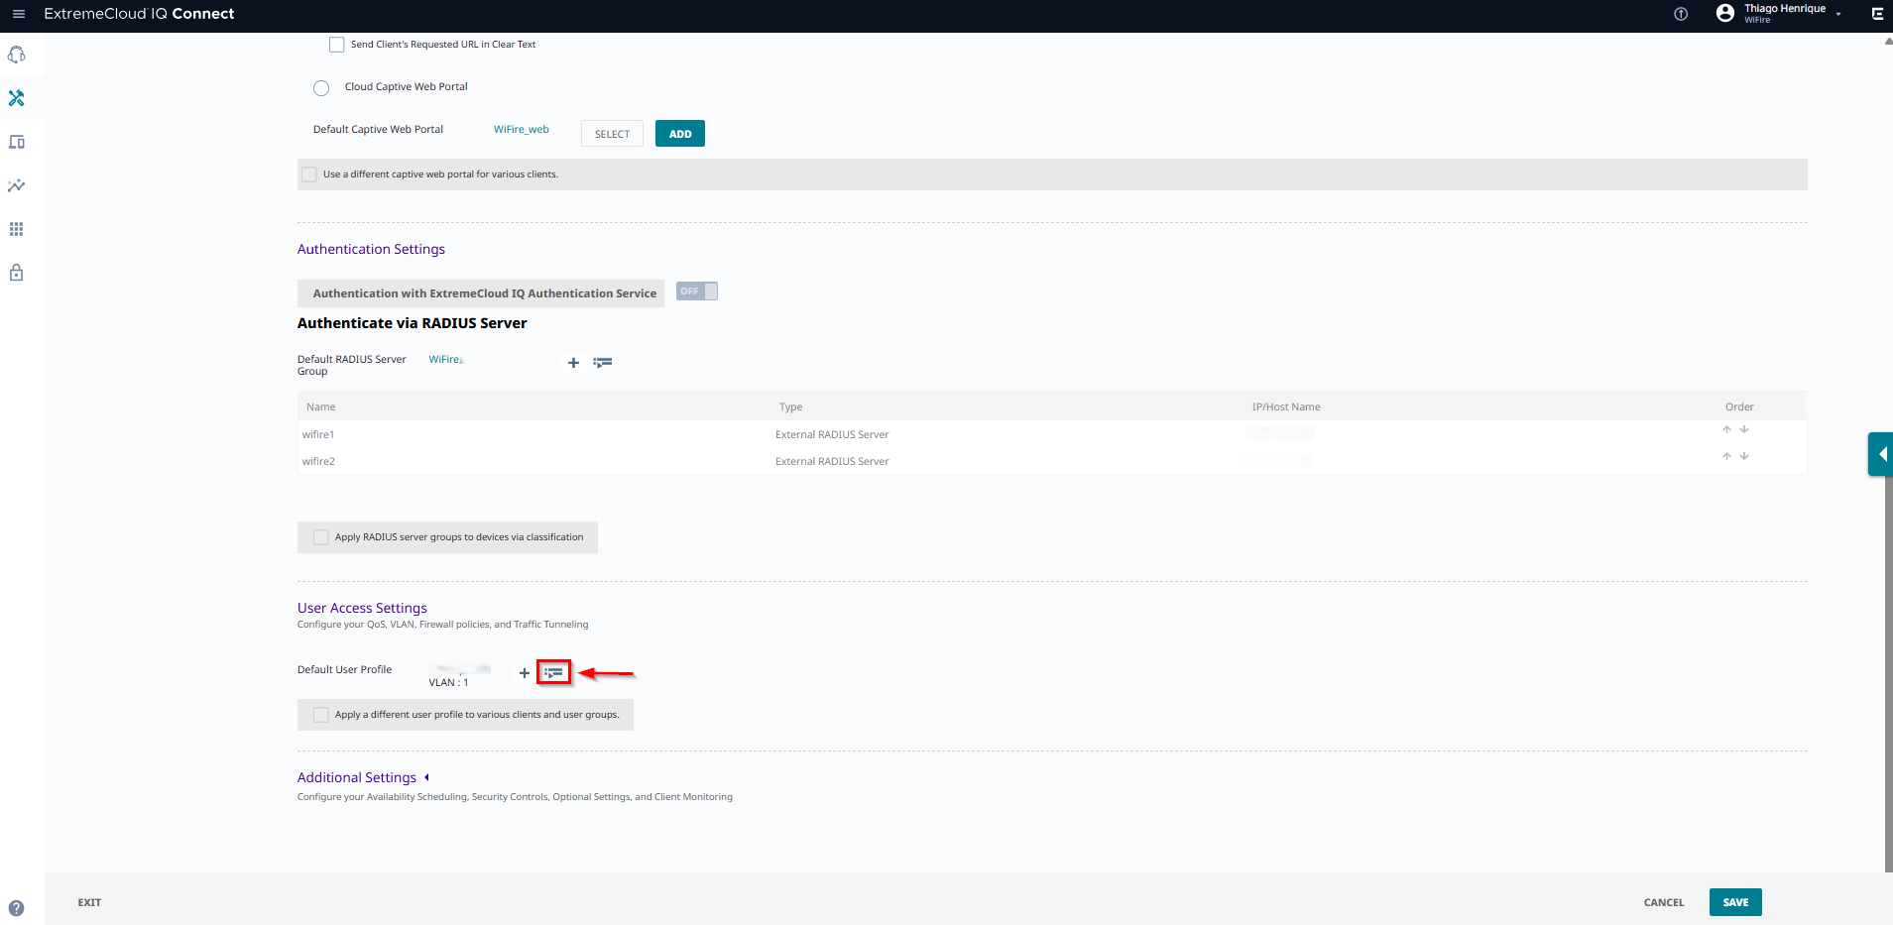Screen dimensions: 1893x925
Task: Open the analytics chart icon in sidebar
Action: (17, 185)
